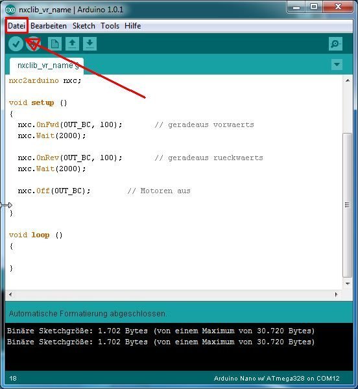This screenshot has width=358, height=389.
Task: Click comment '// geradeaus vorwaerts'
Action: coord(204,124)
